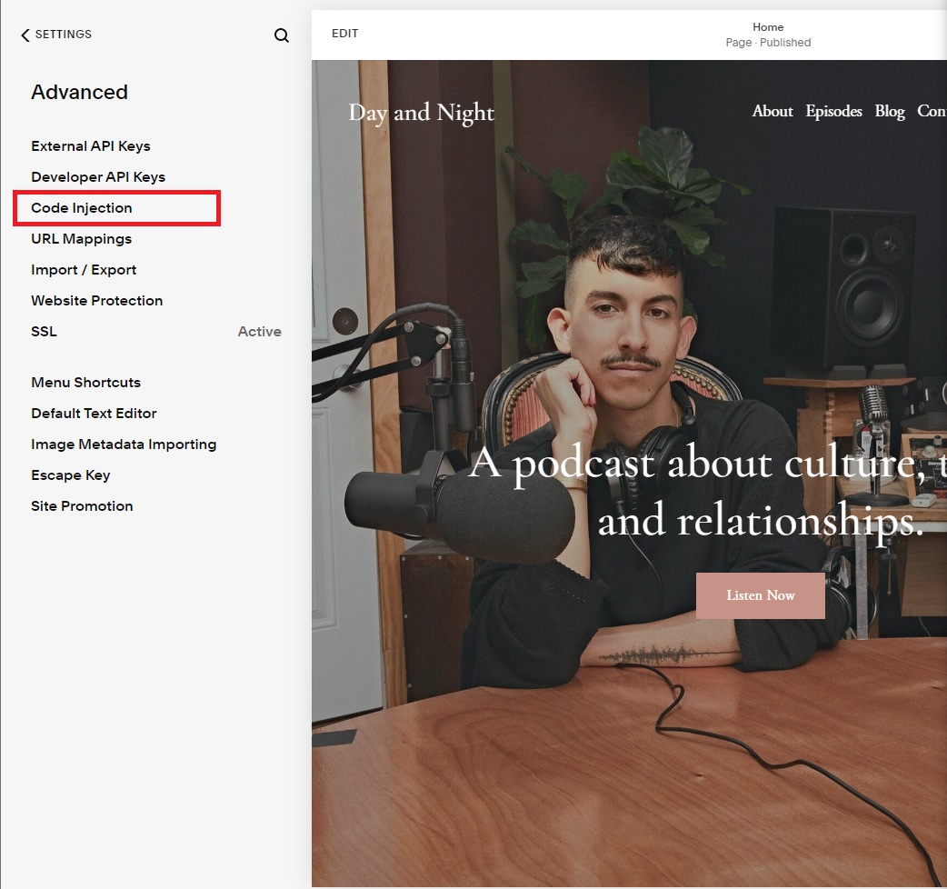Screen dimensions: 947x889
Task: Open Developer API Keys settings
Action: pyautogui.click(x=98, y=177)
